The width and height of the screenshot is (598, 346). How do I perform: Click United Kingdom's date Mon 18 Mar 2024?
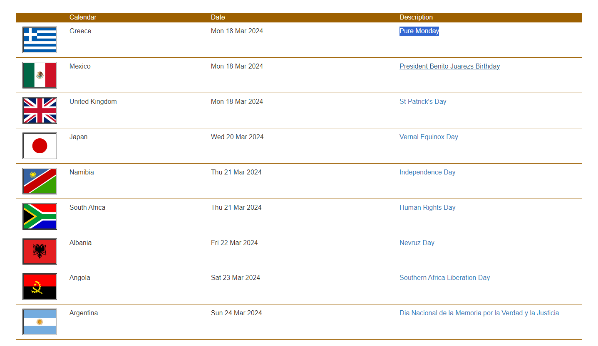pos(237,102)
